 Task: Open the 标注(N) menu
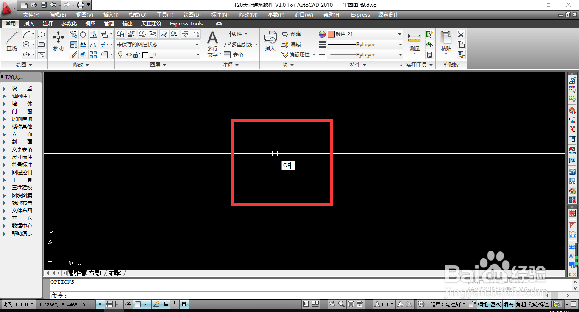[x=220, y=15]
